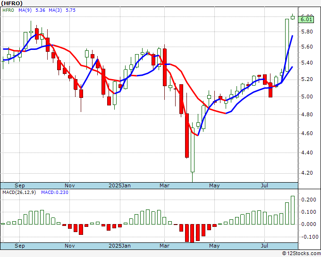Viewport: 321px width, 257px height.
Task: Click the (HFRO) chart title
Action: pos(12,3)
